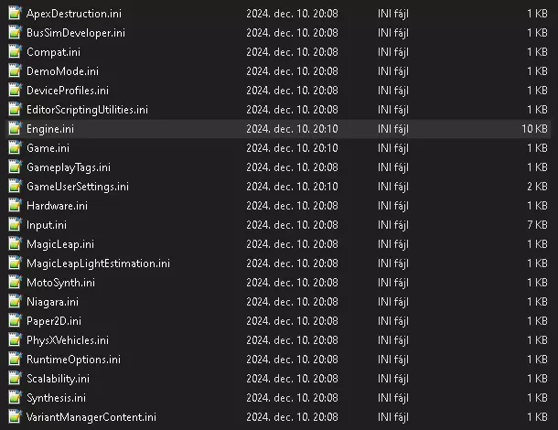Screen dimensions: 558x430
Task: Select the Scalability.ini file icon
Action: [14, 379]
